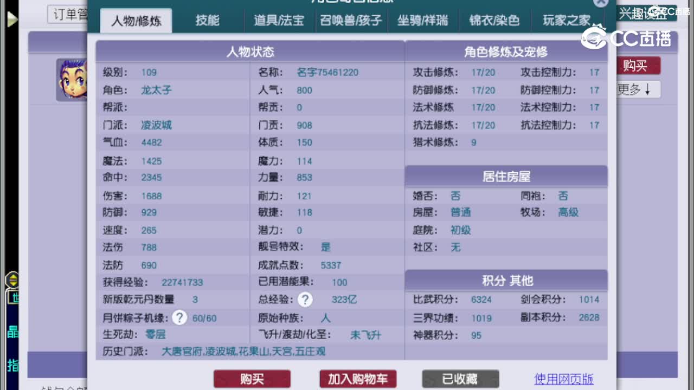Open the 道具/法宝 tab

278,19
